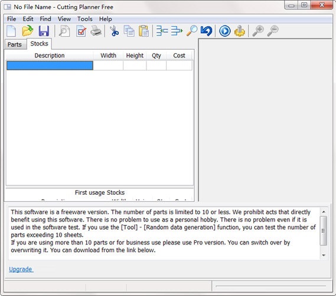The width and height of the screenshot is (336, 296).
Task: Click the scroll down arrow of the info text box
Action: pos(324,255)
